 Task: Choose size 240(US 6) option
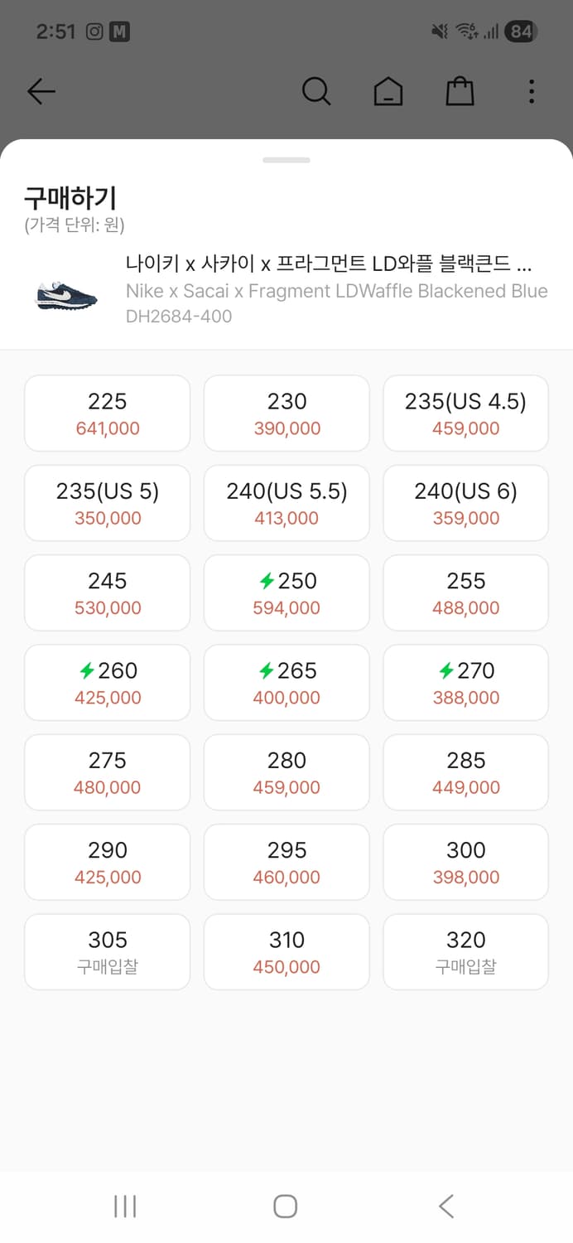[465, 503]
